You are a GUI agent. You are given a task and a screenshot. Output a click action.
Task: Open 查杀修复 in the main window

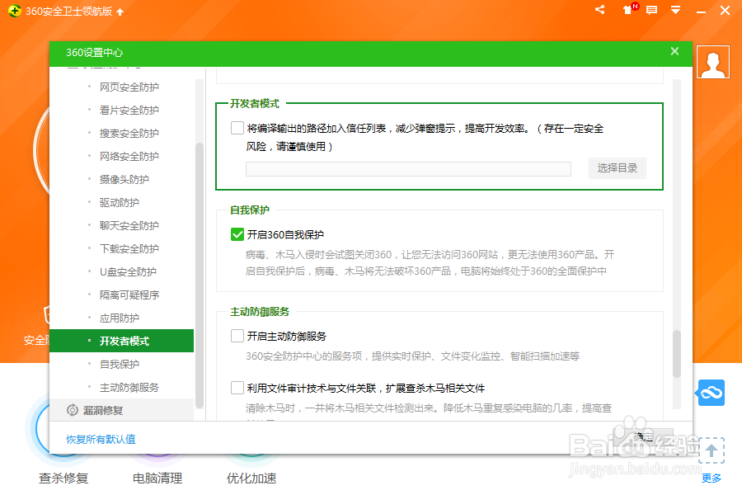tap(63, 478)
